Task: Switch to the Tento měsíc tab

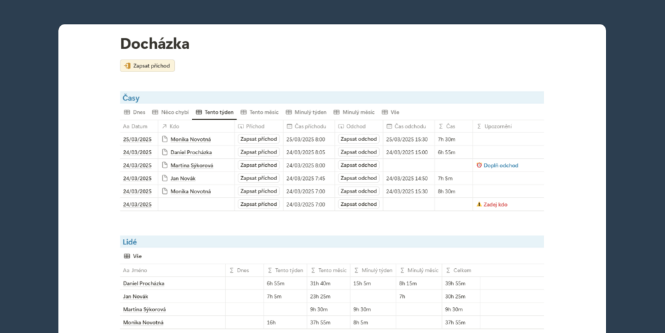Action: [259, 113]
